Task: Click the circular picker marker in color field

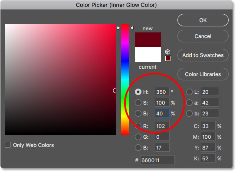Action: pyautogui.click(x=115, y=91)
